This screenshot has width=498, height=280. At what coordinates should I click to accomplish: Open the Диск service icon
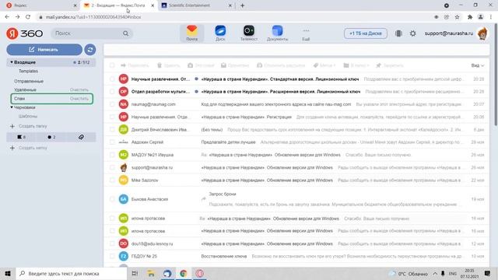(x=220, y=33)
